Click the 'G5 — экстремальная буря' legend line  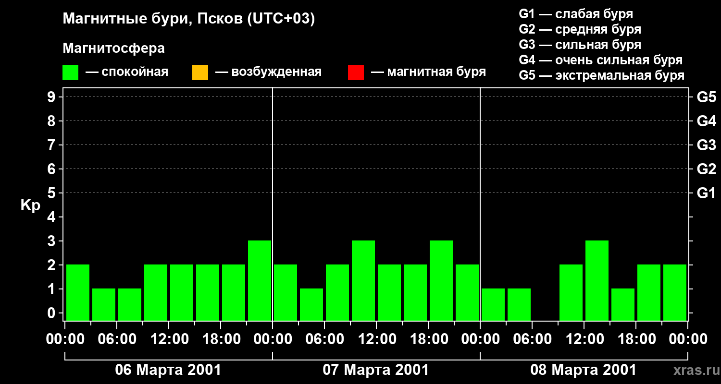(x=602, y=75)
